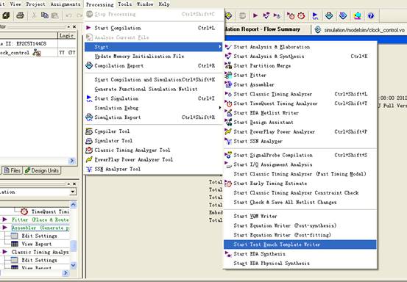Click the Start Fitter icon

pyautogui.click(x=228, y=75)
